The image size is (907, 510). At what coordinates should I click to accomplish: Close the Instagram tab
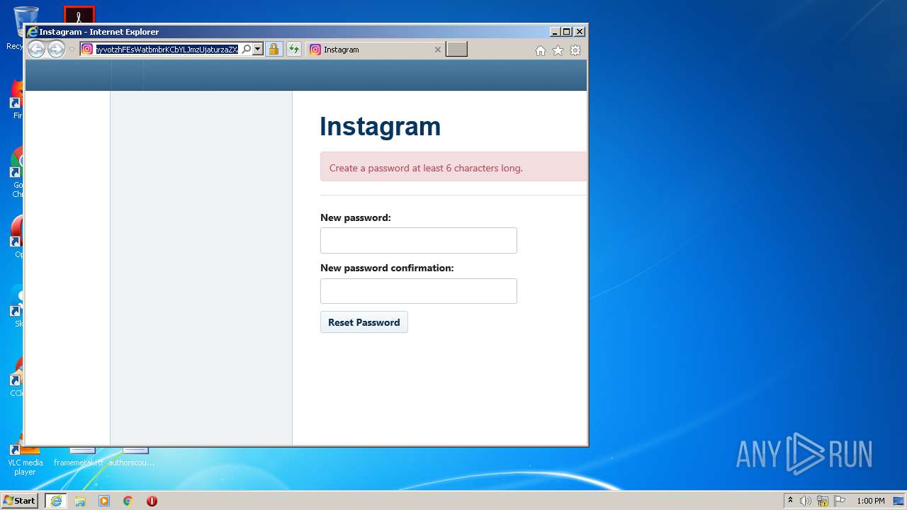437,50
